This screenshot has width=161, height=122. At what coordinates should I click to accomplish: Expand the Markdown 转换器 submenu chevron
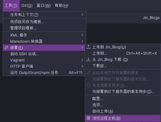[82, 41]
